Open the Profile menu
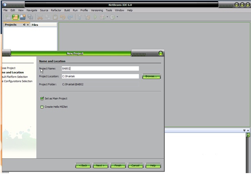This screenshot has height=177, width=251. click(x=84, y=10)
